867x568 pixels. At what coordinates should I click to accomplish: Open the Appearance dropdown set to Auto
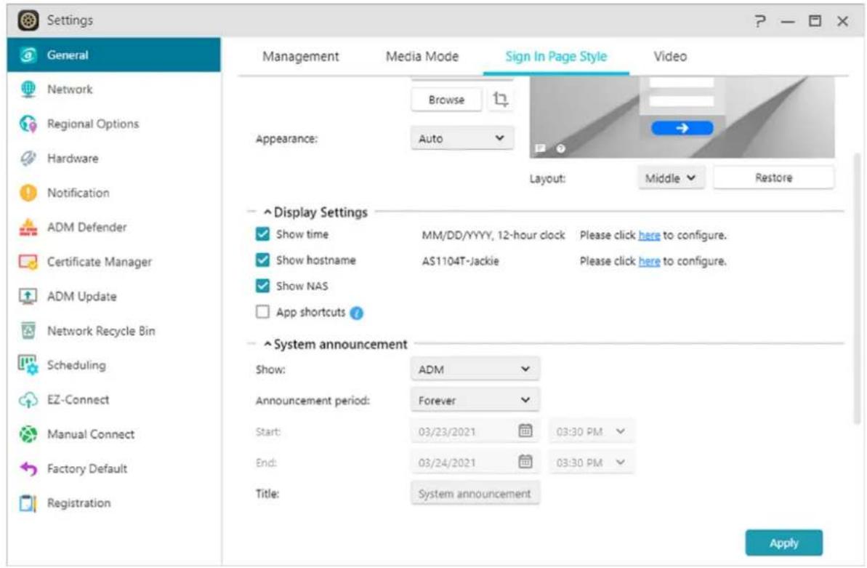tap(462, 138)
